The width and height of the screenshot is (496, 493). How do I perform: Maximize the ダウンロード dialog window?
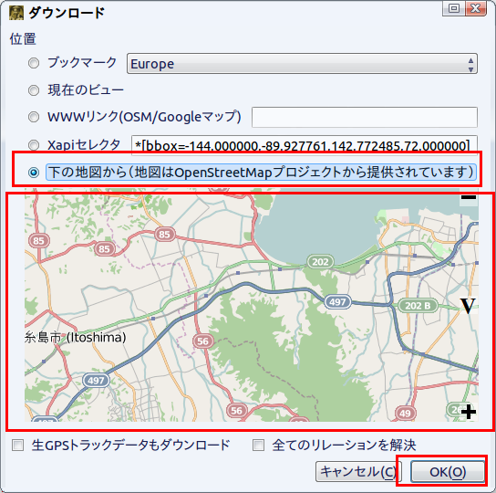click(454, 8)
